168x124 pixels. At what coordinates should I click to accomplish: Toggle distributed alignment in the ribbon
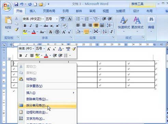(102, 25)
